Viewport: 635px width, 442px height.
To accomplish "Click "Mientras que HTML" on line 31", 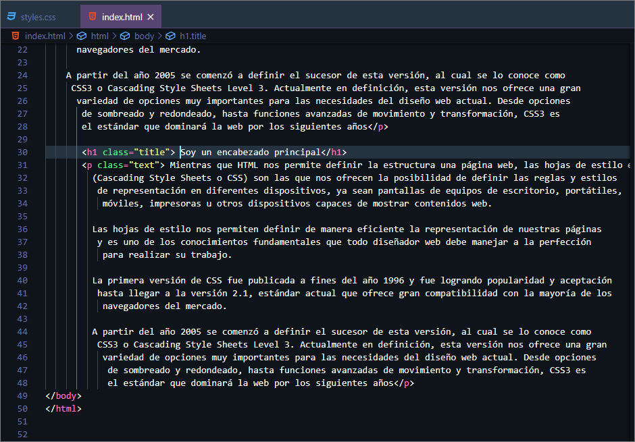I will click(214, 165).
